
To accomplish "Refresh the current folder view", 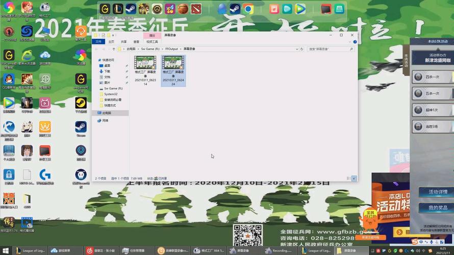I will click(x=301, y=49).
